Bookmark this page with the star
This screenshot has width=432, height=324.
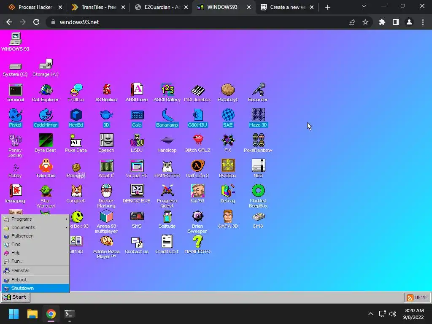point(365,22)
